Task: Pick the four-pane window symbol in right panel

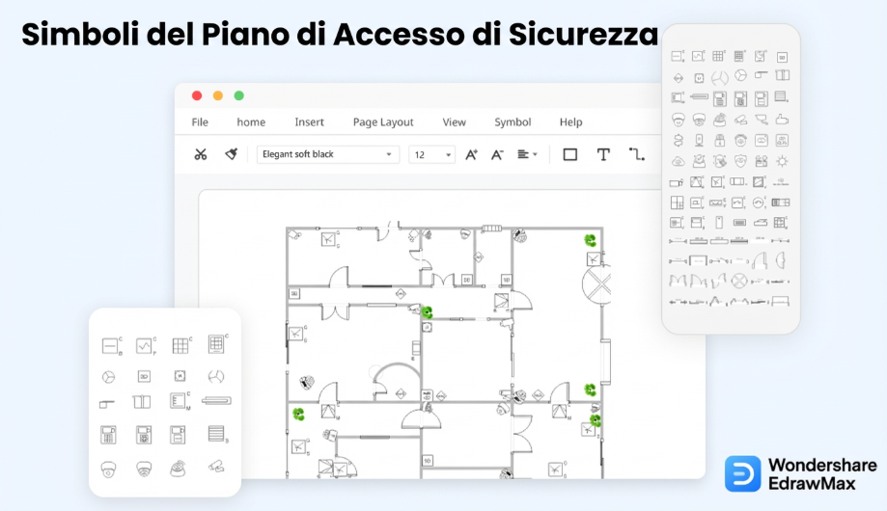Action: (x=678, y=202)
